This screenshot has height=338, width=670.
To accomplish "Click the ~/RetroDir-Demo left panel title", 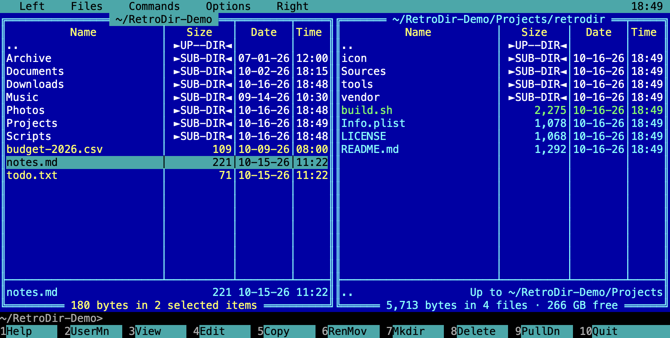I will click(164, 19).
